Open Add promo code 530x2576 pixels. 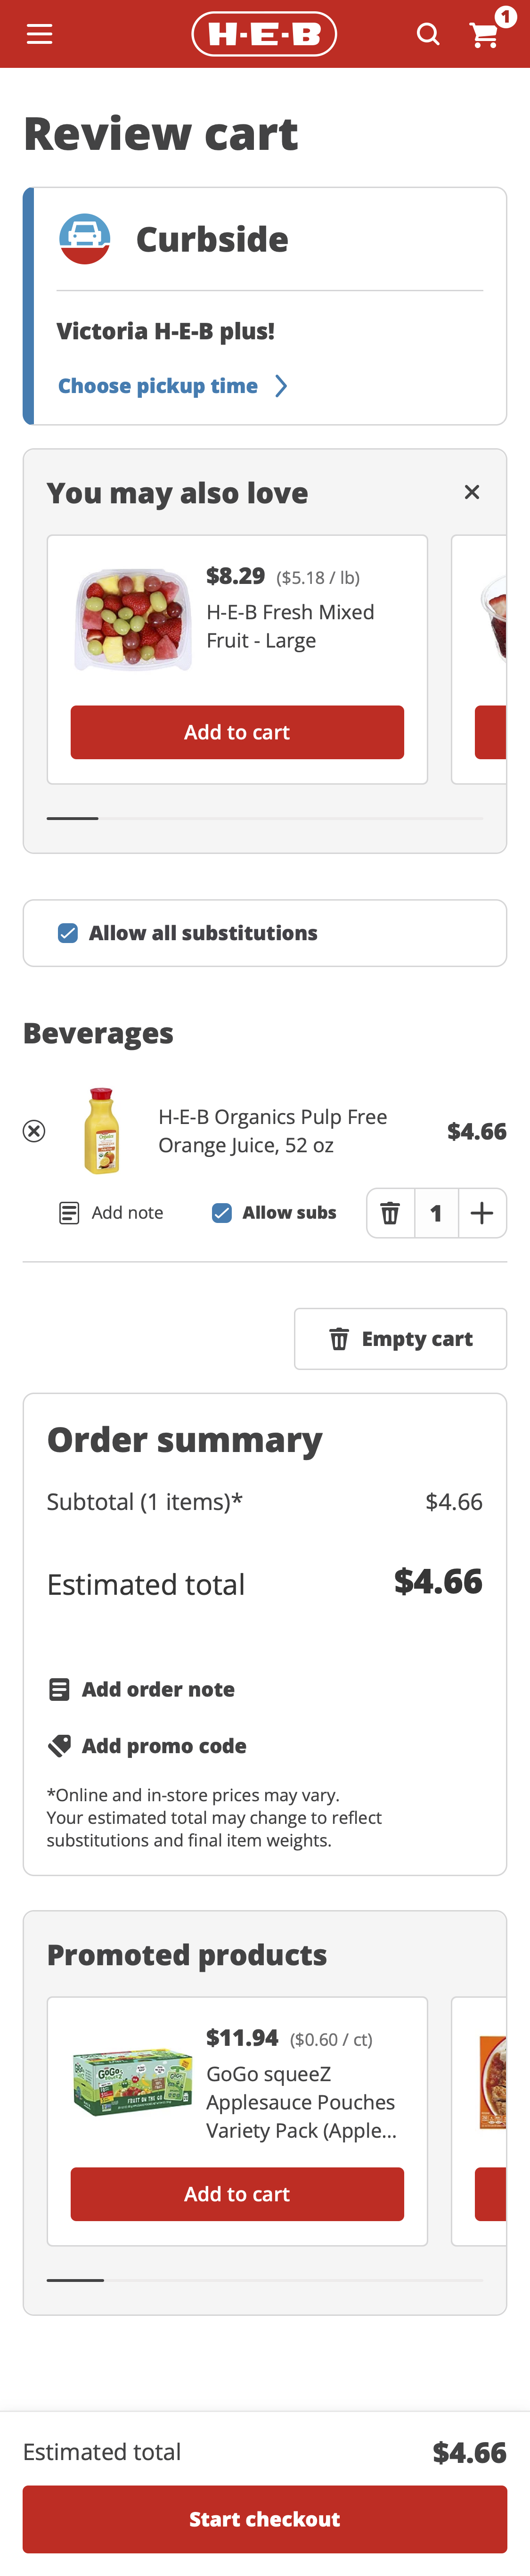tap(163, 1746)
